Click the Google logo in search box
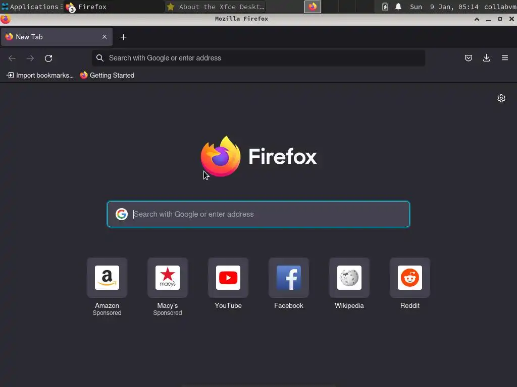Viewport: 517px width, 387px height. coord(122,214)
